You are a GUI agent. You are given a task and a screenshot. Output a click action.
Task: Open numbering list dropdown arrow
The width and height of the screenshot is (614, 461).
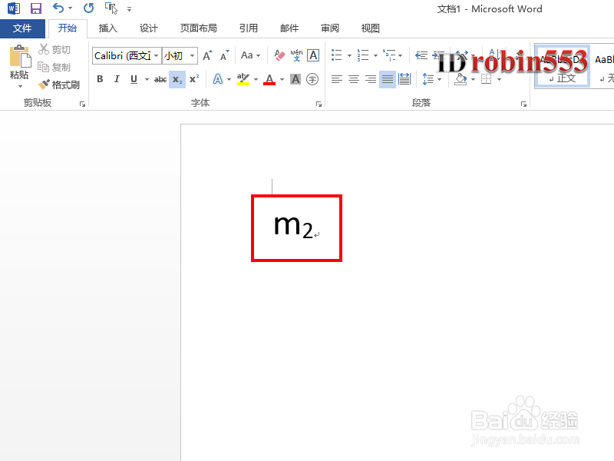point(375,55)
